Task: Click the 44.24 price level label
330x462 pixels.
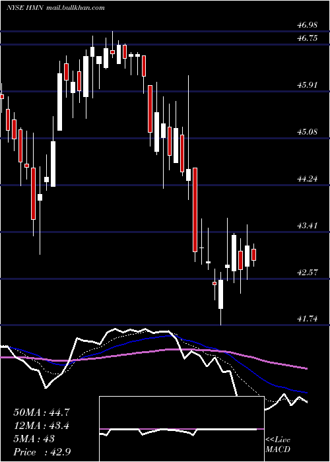Action: pos(308,178)
